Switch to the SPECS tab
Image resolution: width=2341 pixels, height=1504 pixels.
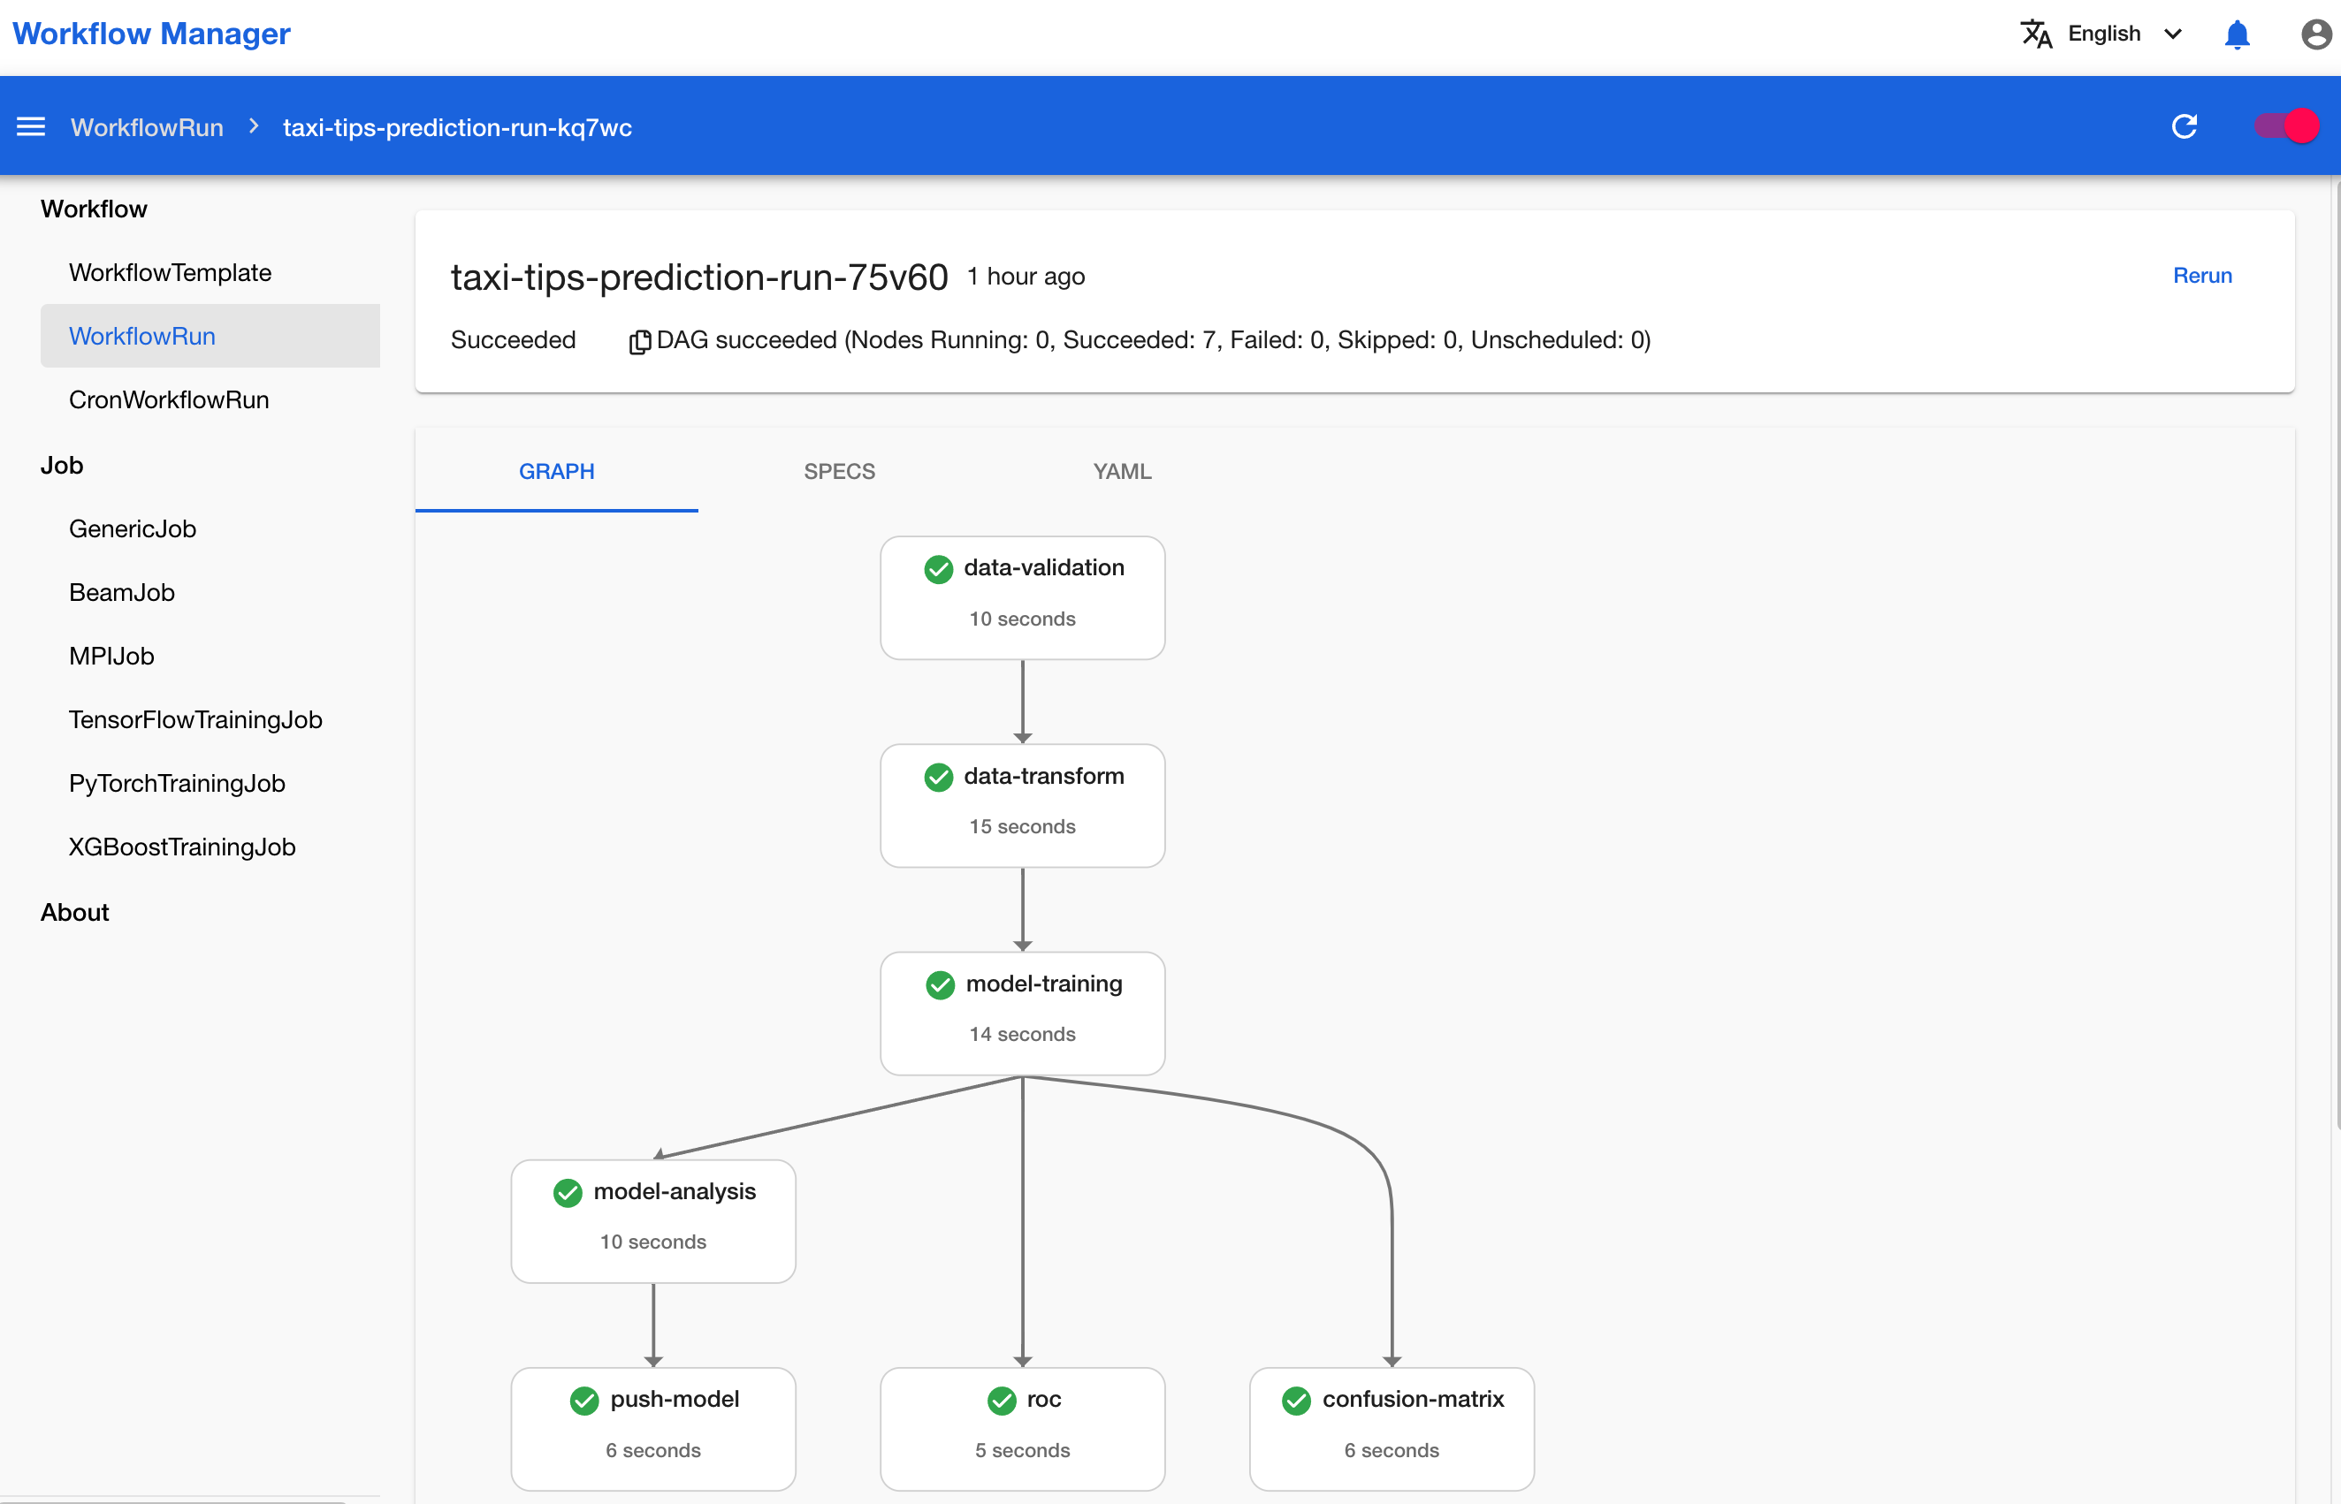[838, 471]
